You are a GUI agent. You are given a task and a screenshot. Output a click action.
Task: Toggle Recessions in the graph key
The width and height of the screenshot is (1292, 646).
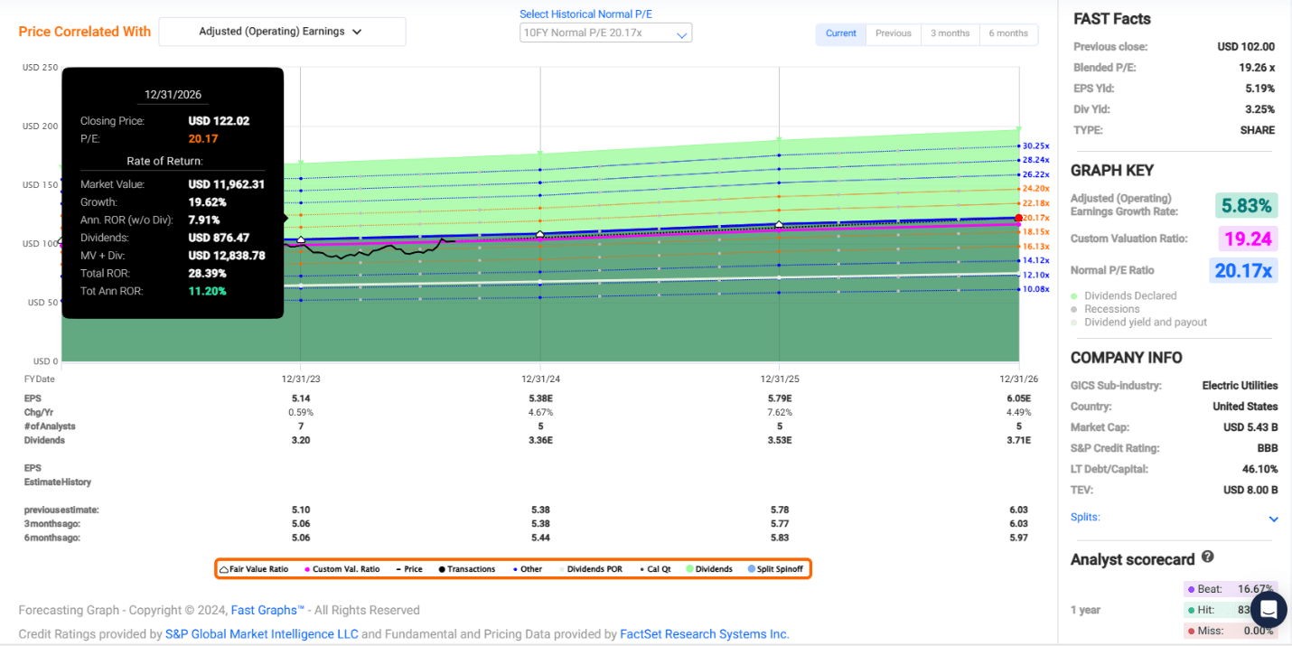pos(1111,309)
